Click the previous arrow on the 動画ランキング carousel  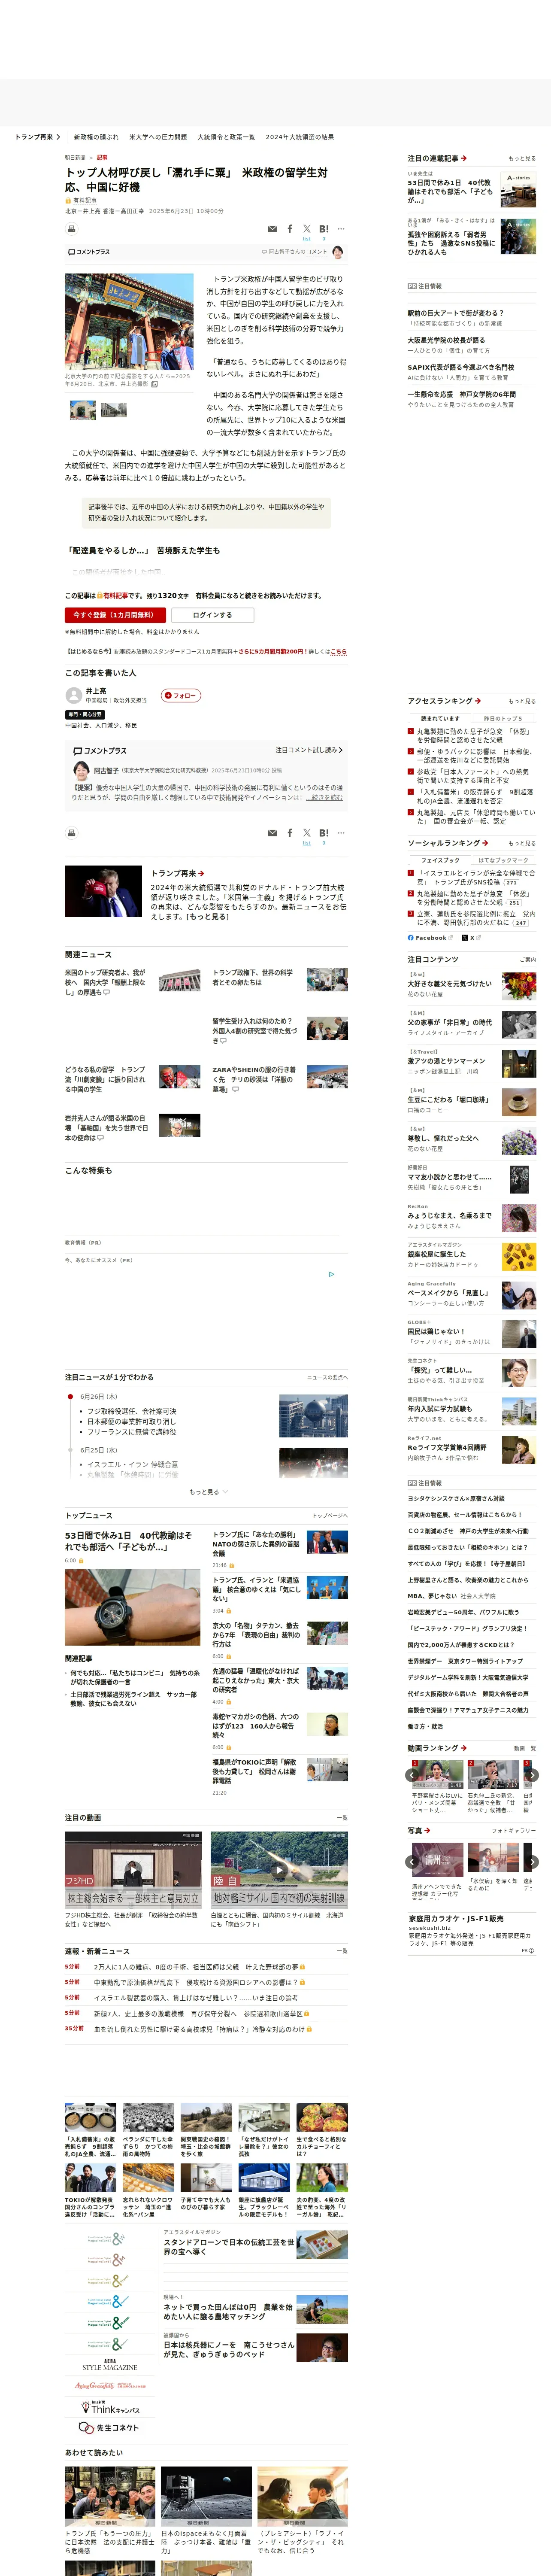click(x=411, y=1774)
